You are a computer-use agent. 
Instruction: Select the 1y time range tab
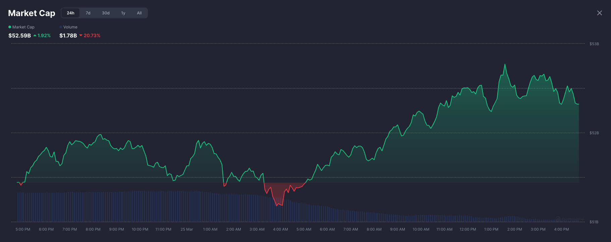pos(123,13)
